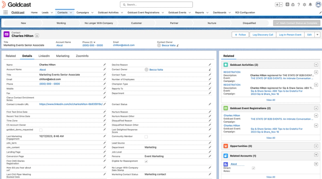The height and width of the screenshot is (179, 322).
Task: Switch to the ZoomInfo tab
Action: 82,56
